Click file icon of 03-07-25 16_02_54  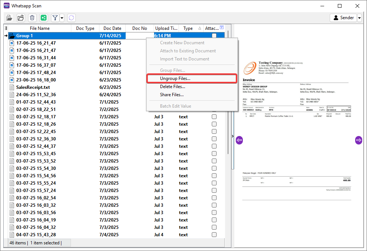(x=12, y=198)
